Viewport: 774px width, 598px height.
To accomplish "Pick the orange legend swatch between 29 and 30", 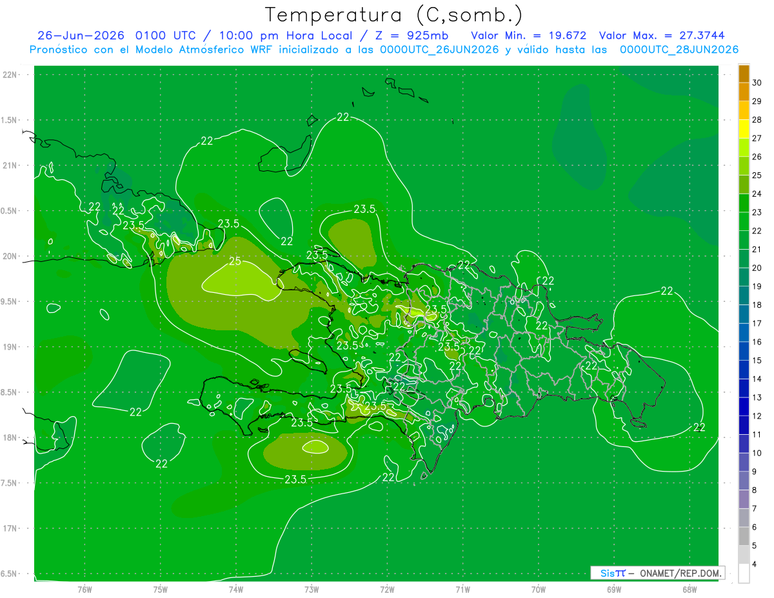I will click(744, 92).
